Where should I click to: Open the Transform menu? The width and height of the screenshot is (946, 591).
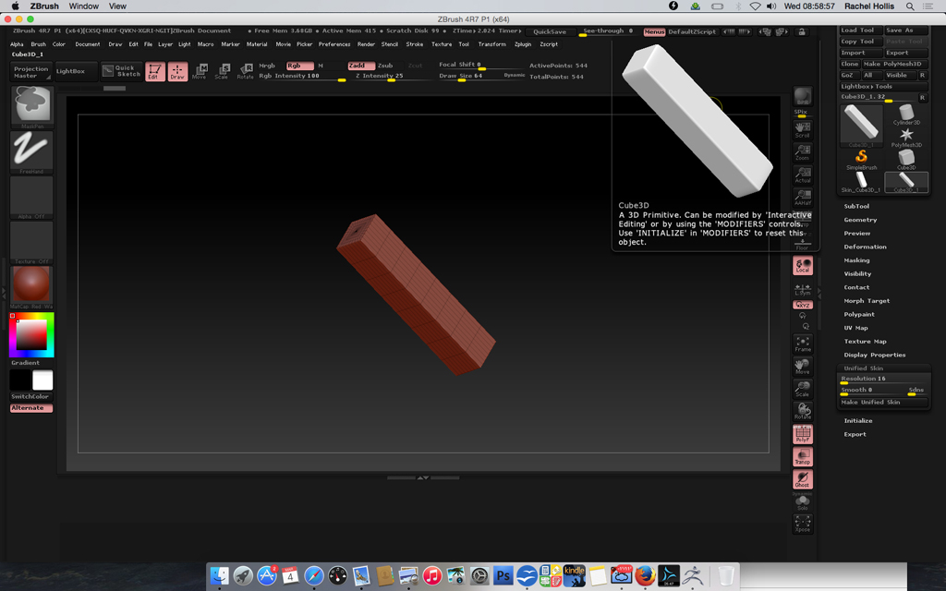point(492,44)
